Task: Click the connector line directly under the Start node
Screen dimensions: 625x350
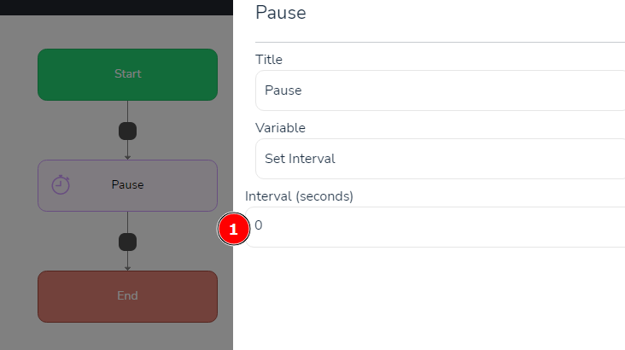Action: (x=127, y=111)
